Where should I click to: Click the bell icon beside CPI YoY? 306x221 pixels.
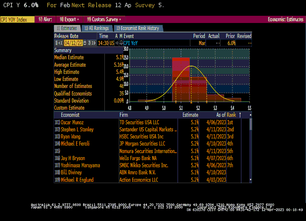click(x=121, y=43)
